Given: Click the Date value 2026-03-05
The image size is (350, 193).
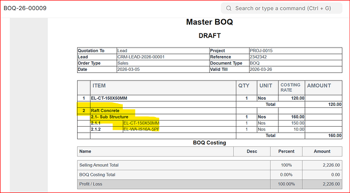Looking at the screenshot, I should tap(128, 69).
